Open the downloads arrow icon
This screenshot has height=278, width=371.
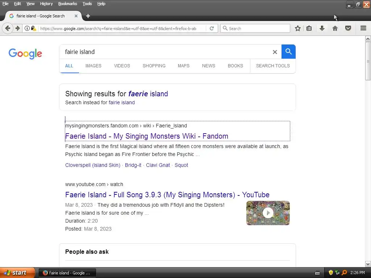[x=322, y=28]
